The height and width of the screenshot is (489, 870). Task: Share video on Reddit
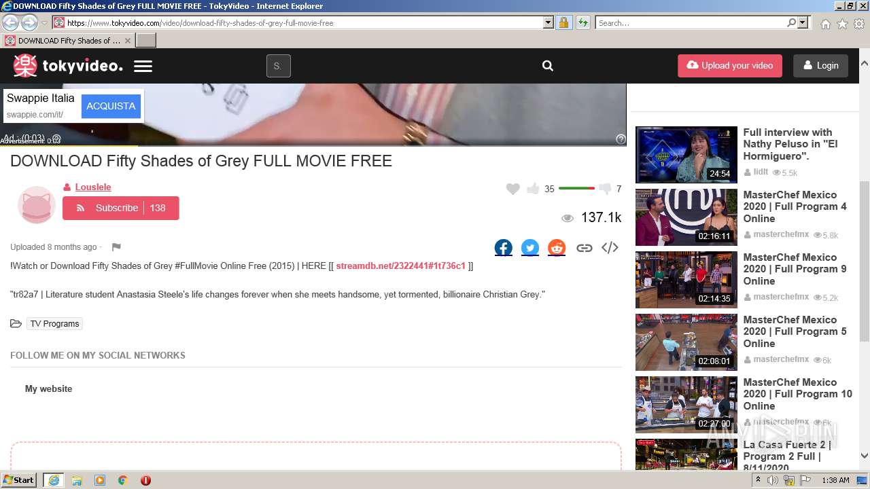coord(557,248)
